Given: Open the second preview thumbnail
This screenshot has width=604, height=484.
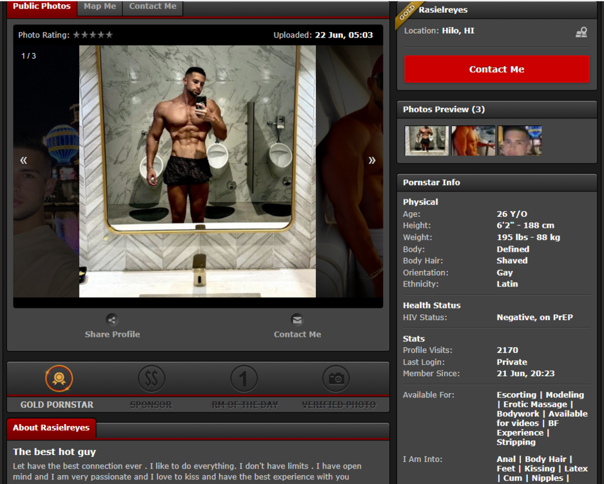Looking at the screenshot, I should pyautogui.click(x=473, y=141).
